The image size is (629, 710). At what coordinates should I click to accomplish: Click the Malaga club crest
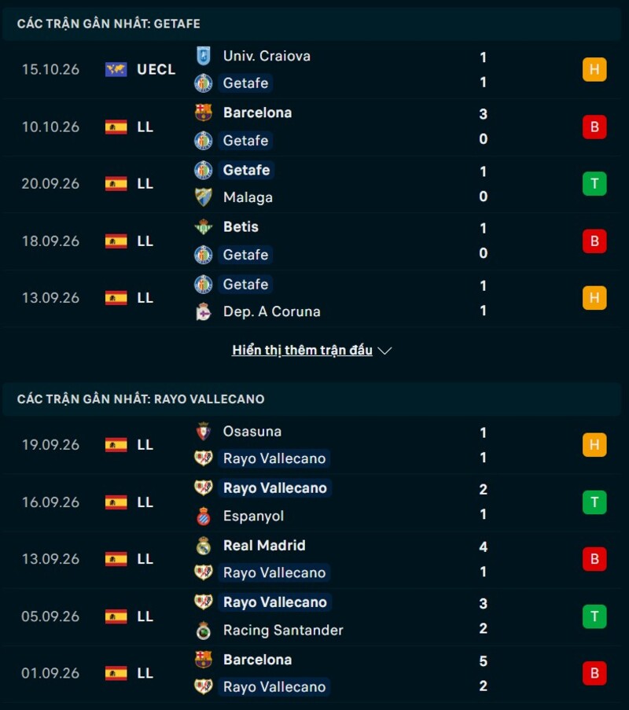coord(204,197)
